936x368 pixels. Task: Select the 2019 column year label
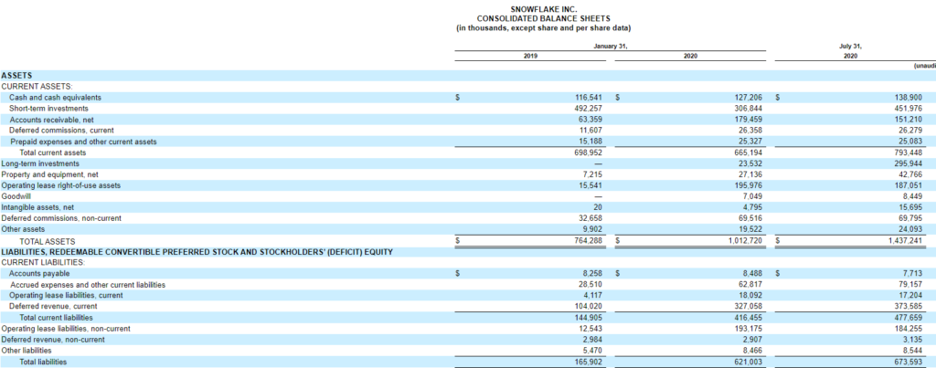(531, 55)
